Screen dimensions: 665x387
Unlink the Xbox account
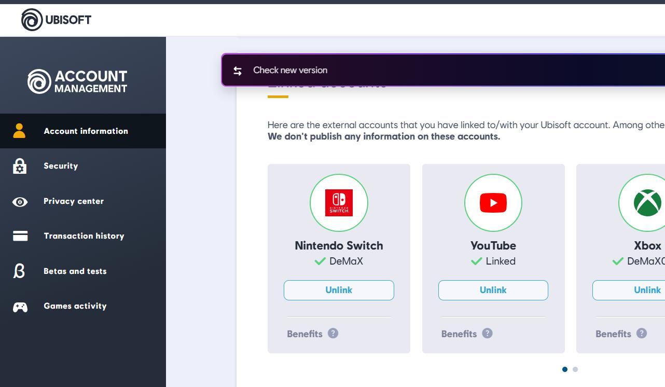629,290
